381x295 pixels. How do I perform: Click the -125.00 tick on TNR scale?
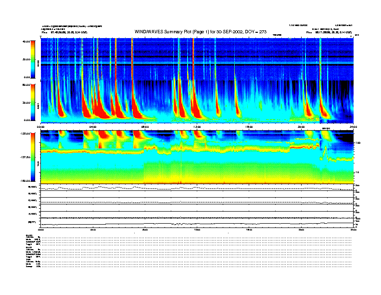(x=25, y=134)
